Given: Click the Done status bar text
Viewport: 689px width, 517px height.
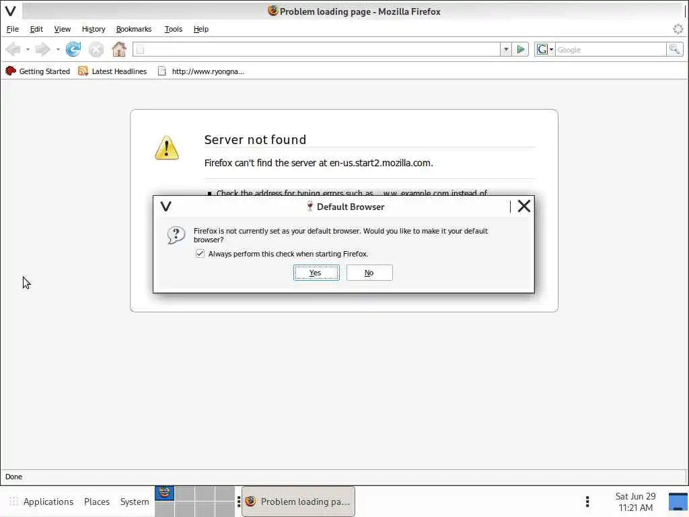Looking at the screenshot, I should point(13,477).
